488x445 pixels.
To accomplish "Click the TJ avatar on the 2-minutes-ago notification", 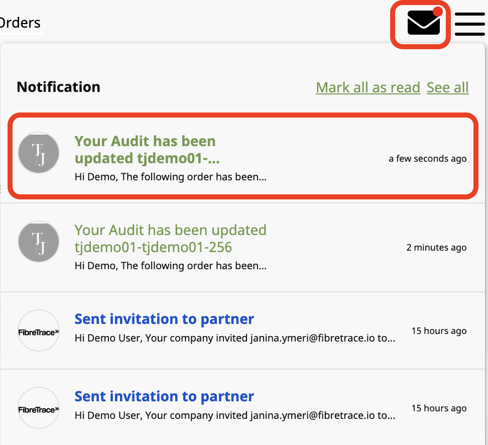I will pos(39,241).
